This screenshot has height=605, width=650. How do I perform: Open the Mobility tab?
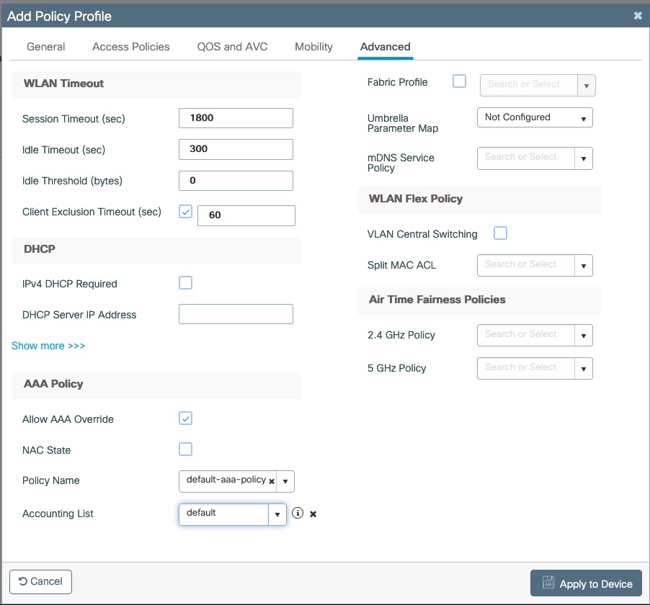[313, 46]
